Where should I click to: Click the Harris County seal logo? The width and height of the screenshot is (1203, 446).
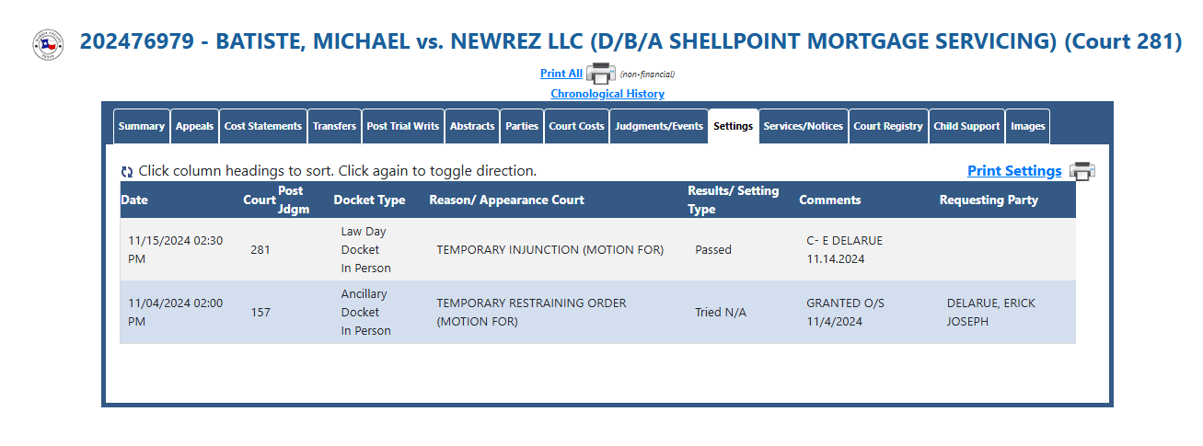[x=48, y=44]
